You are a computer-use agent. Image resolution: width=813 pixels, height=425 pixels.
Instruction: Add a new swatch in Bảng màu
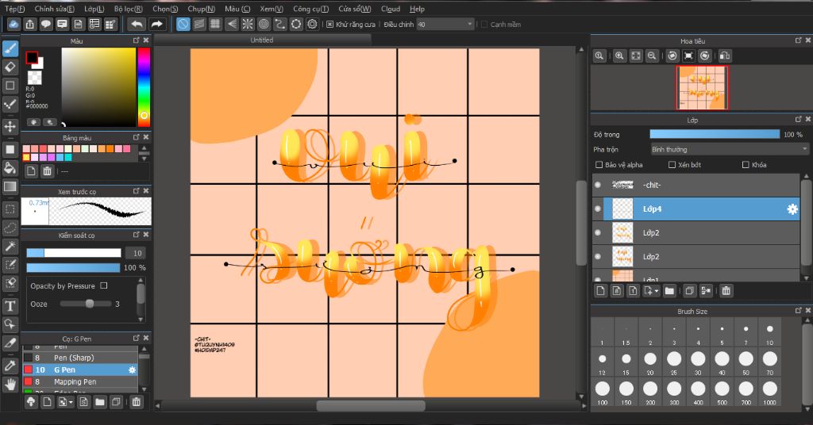click(31, 170)
